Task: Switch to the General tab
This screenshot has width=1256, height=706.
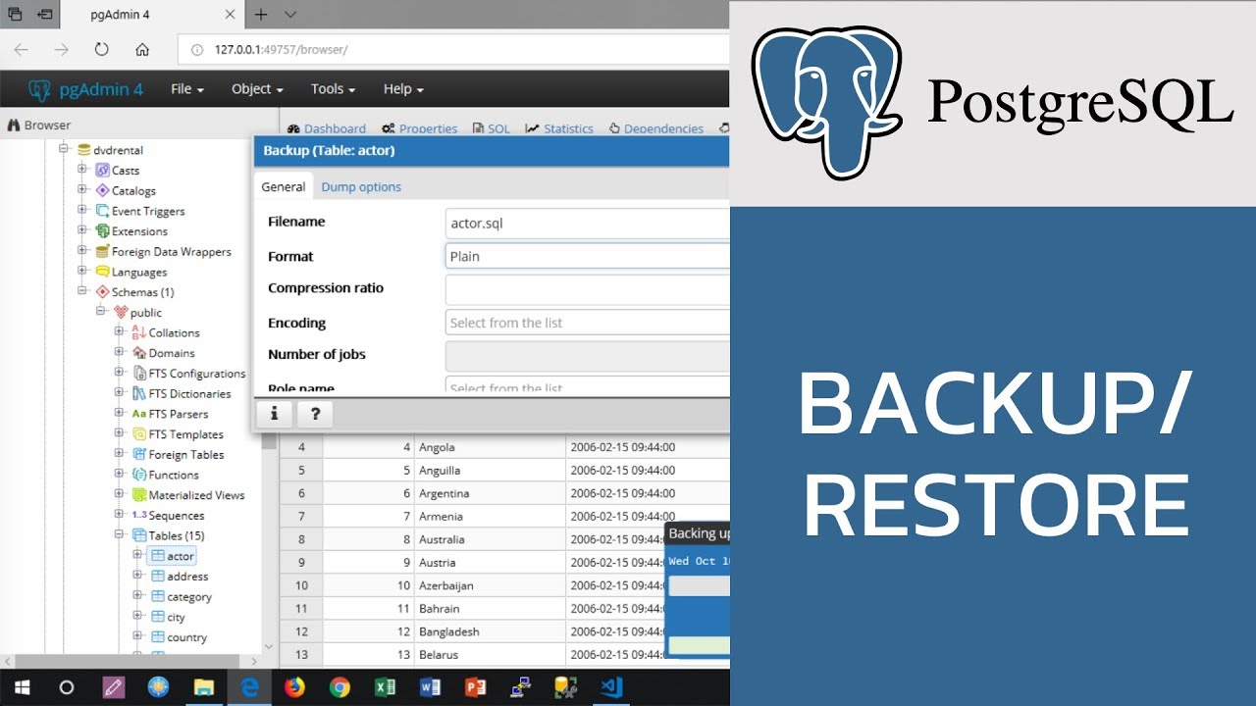Action: click(284, 186)
